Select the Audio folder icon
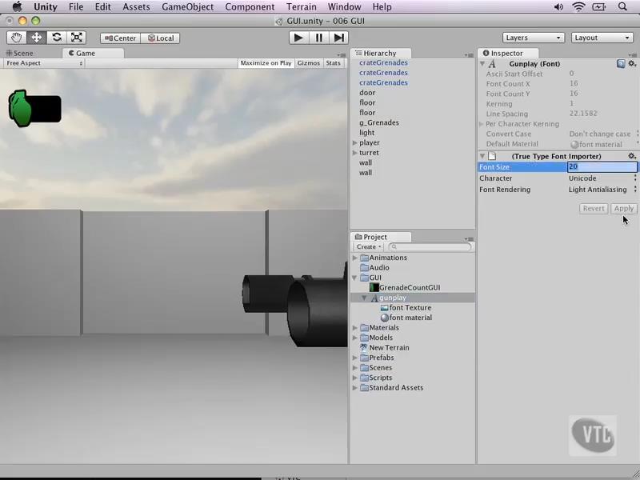The width and height of the screenshot is (640, 480). click(364, 268)
